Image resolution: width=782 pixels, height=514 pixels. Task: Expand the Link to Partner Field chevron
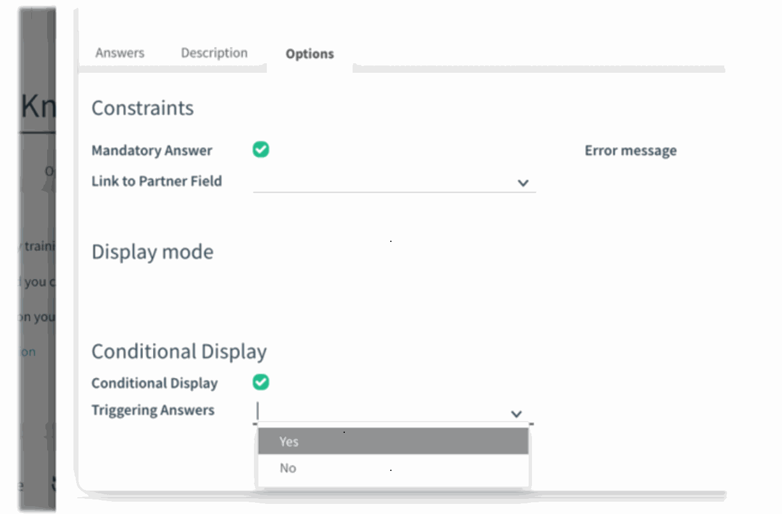point(523,183)
